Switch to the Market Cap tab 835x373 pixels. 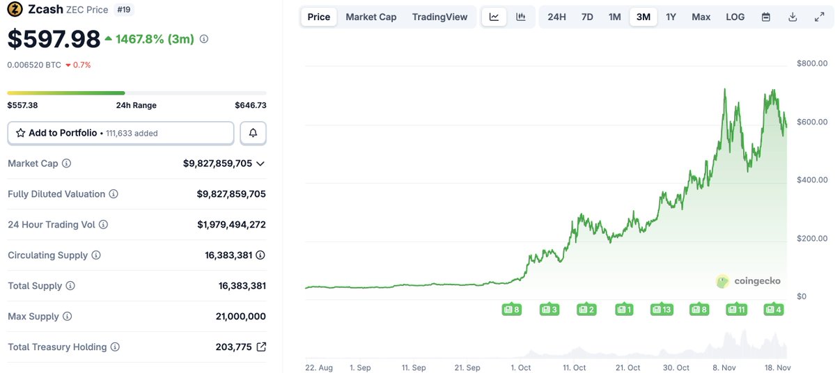pyautogui.click(x=370, y=17)
